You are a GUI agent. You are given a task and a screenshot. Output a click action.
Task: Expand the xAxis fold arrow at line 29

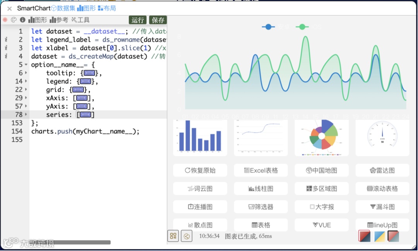26,98
